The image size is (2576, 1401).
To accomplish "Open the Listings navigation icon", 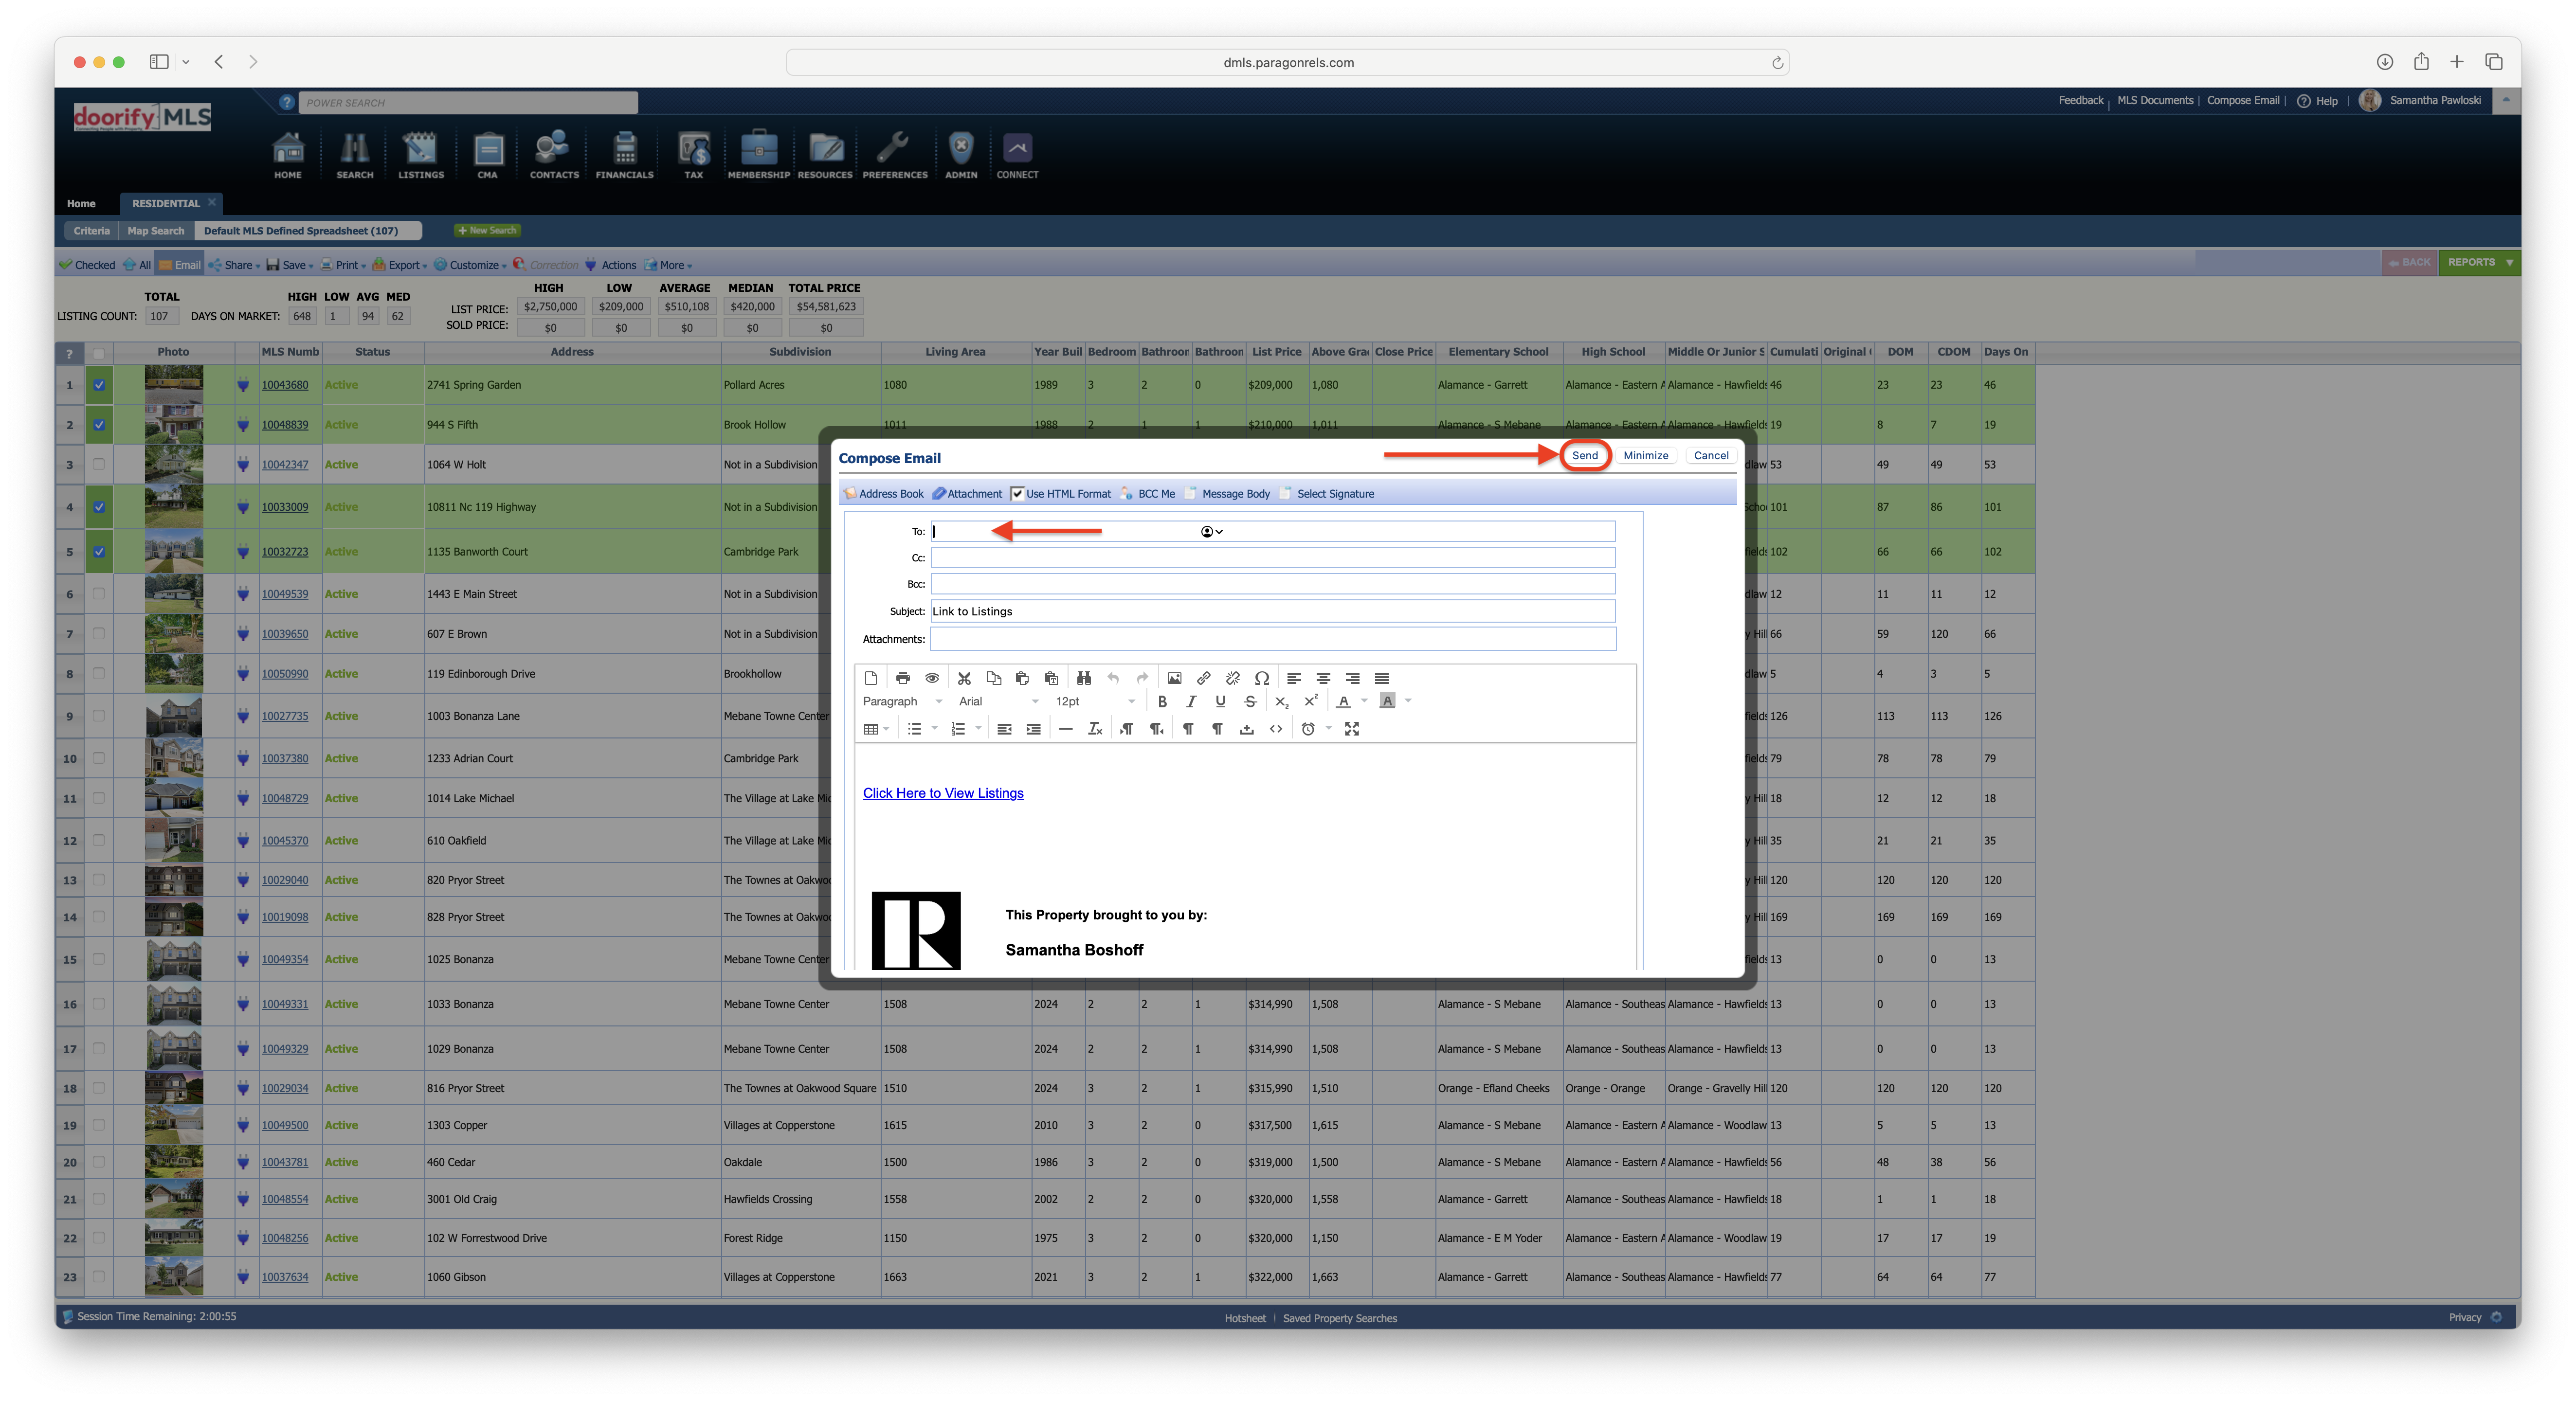I will 420,155.
